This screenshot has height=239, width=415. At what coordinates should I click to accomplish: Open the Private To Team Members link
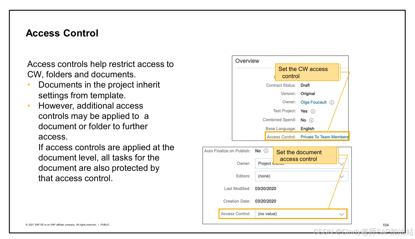(x=324, y=136)
